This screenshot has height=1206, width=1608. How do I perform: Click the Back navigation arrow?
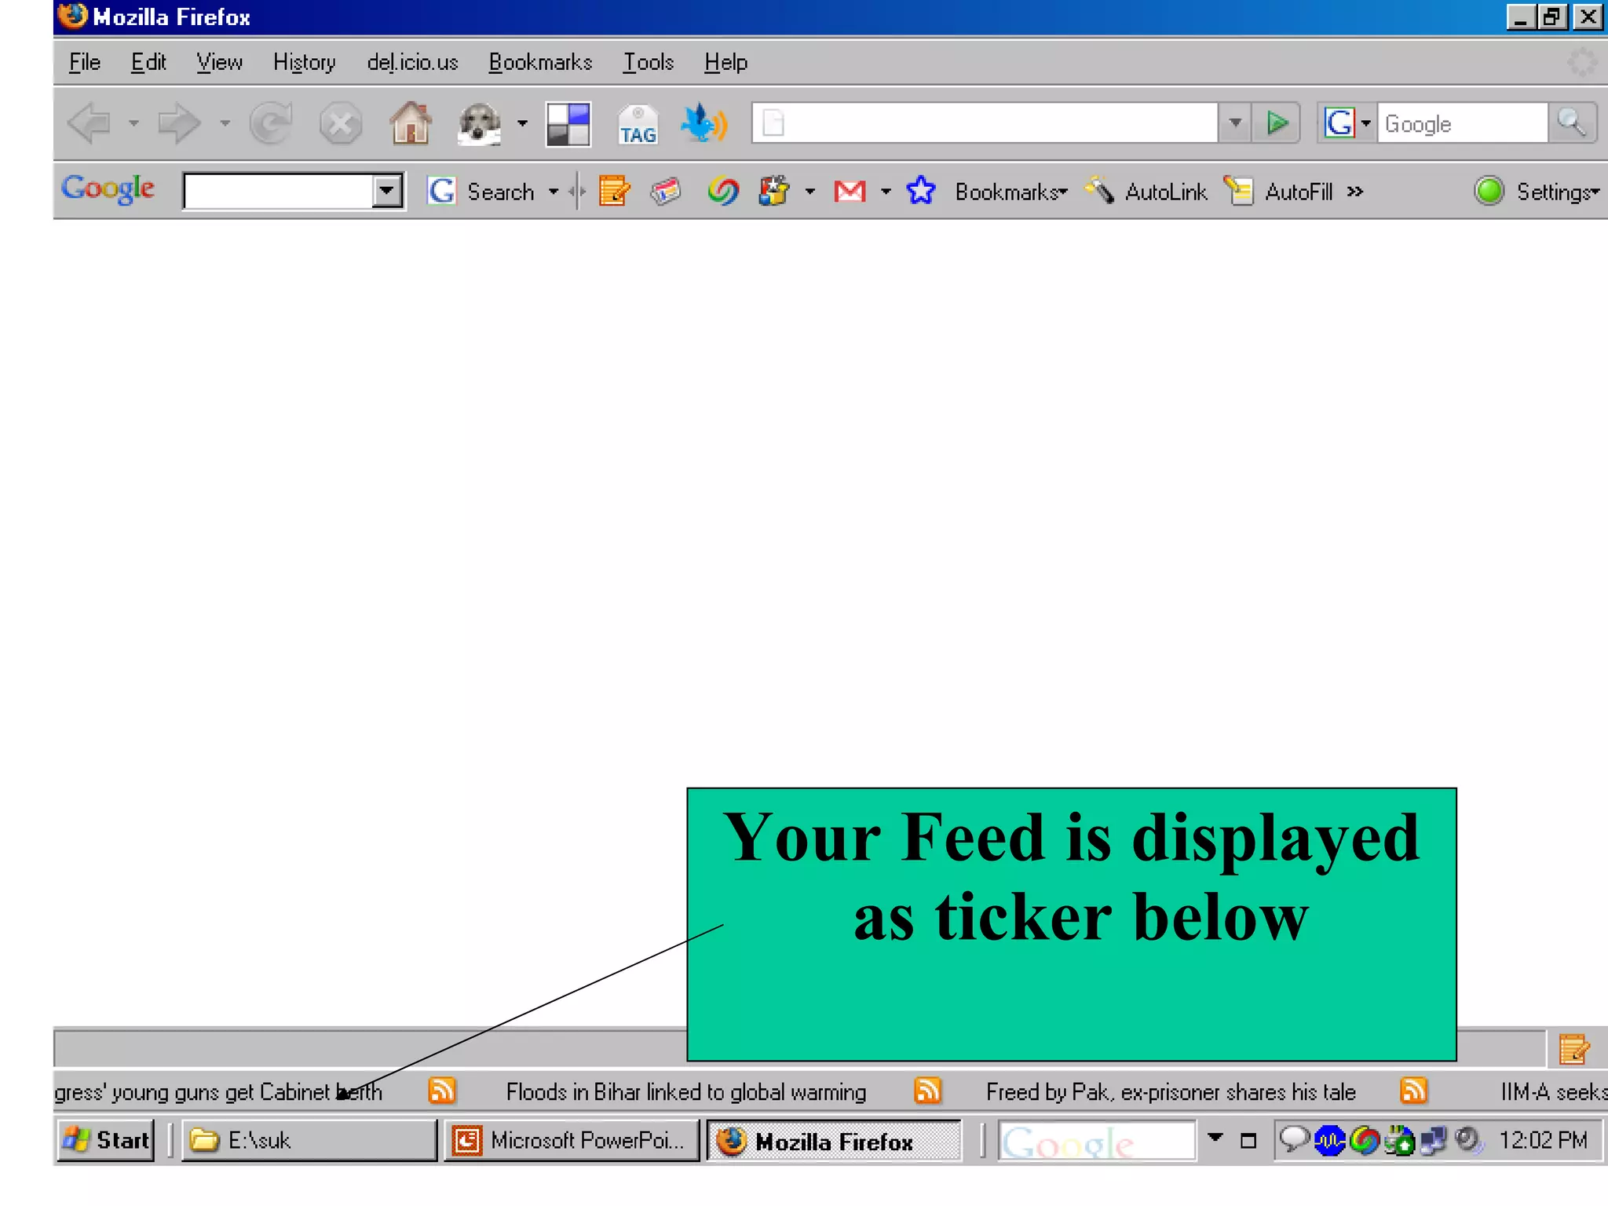tap(89, 123)
